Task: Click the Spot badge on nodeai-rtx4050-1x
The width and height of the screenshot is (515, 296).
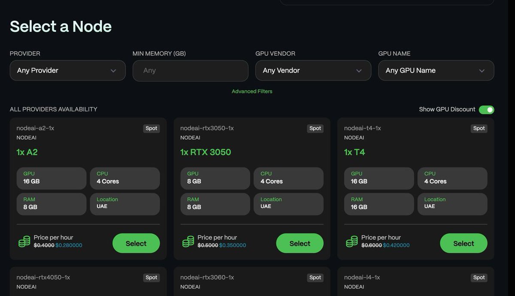Action: point(151,278)
